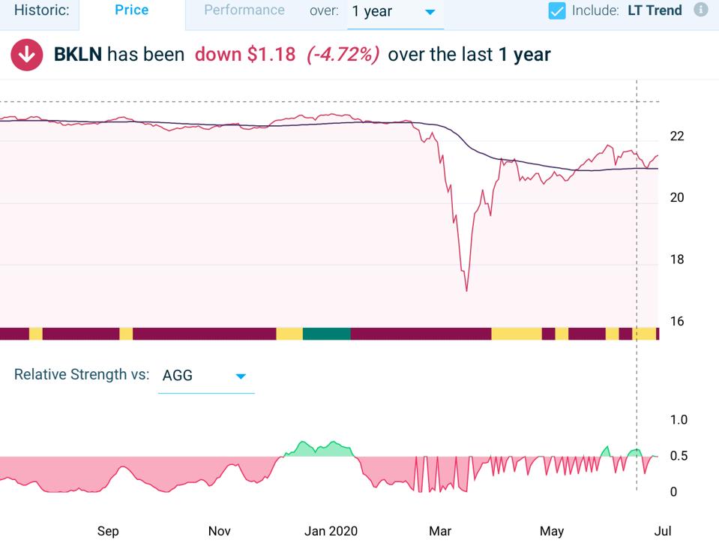Click the teal segment in the signal band
Image resolution: width=719 pixels, height=543 pixels.
tap(328, 332)
